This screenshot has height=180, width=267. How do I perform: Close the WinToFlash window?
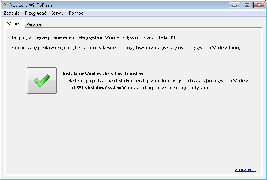[259, 5]
